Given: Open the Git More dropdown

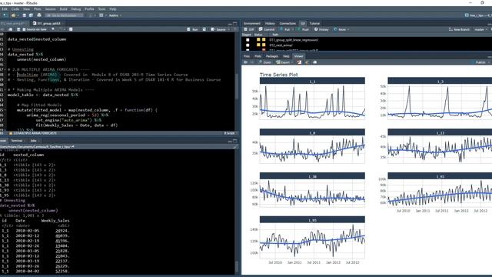Looking at the screenshot, I should coord(341,29).
